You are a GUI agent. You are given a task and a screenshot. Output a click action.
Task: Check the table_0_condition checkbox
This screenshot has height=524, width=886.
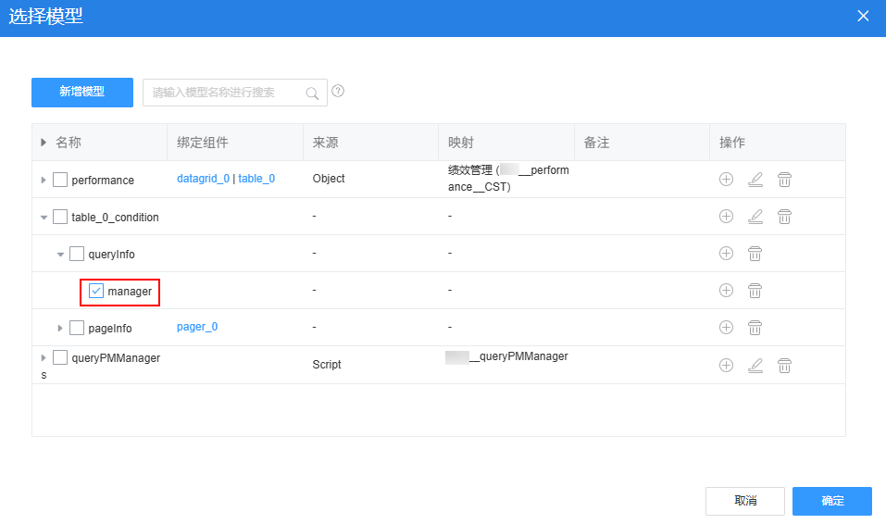pos(60,217)
